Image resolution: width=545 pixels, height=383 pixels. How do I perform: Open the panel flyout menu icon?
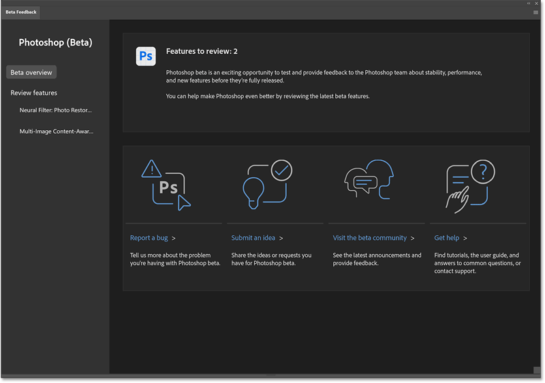[x=536, y=12]
